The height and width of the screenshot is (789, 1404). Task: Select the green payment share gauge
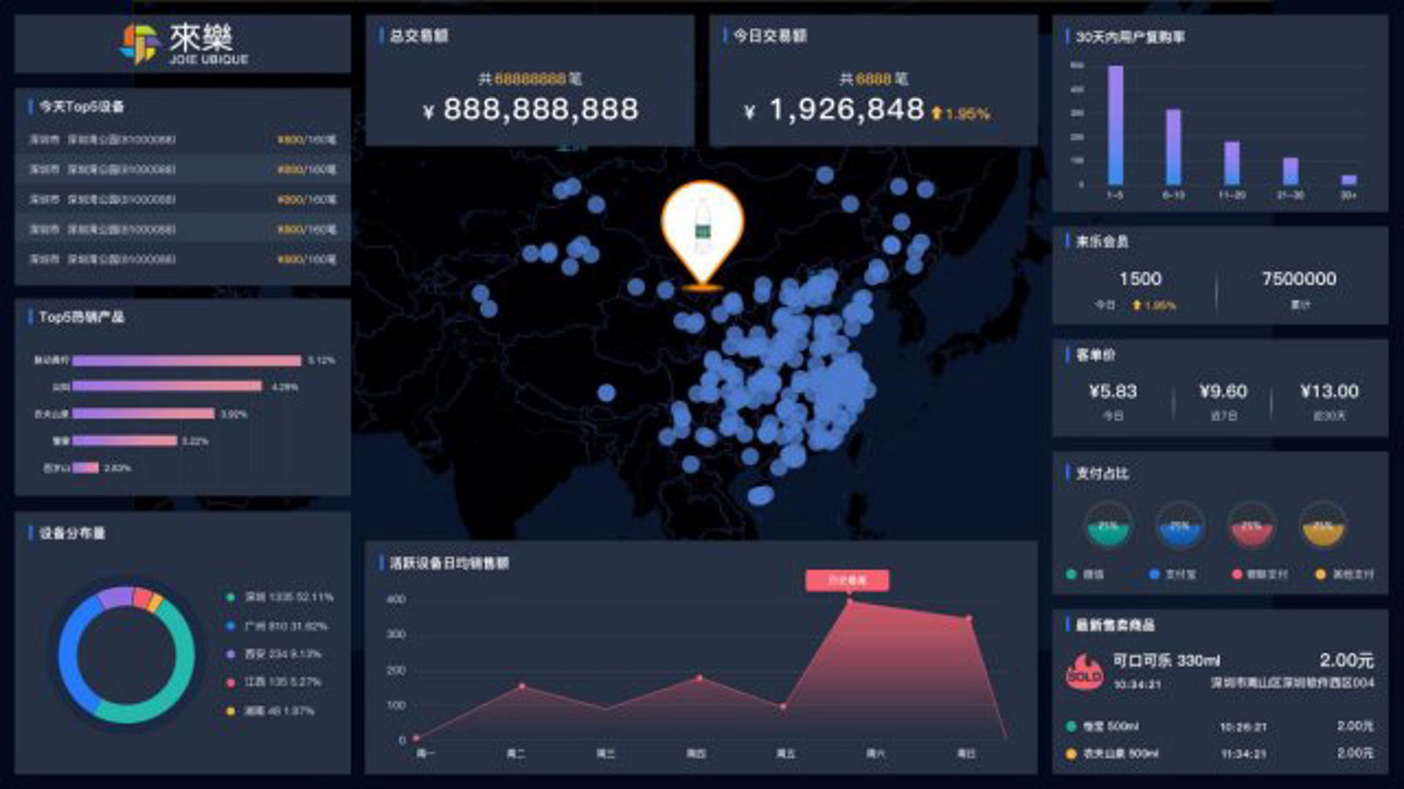(x=1109, y=525)
